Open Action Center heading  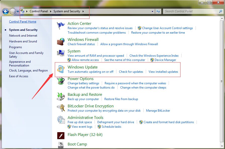[x=79, y=24]
